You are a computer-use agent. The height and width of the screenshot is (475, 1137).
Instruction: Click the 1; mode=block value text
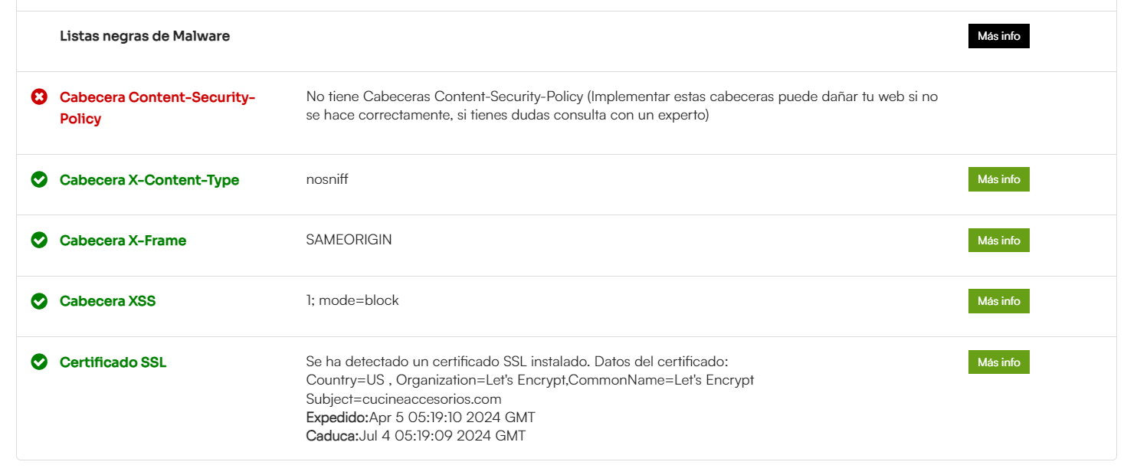352,300
